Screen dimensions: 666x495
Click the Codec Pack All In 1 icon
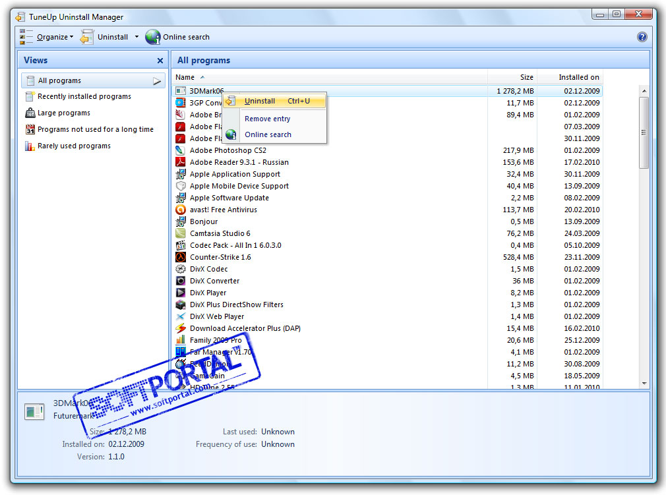tap(181, 245)
